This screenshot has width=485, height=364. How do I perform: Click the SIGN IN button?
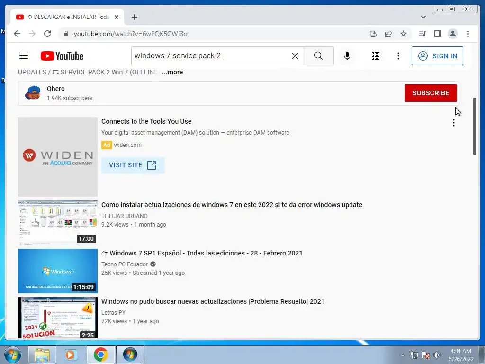coord(437,56)
